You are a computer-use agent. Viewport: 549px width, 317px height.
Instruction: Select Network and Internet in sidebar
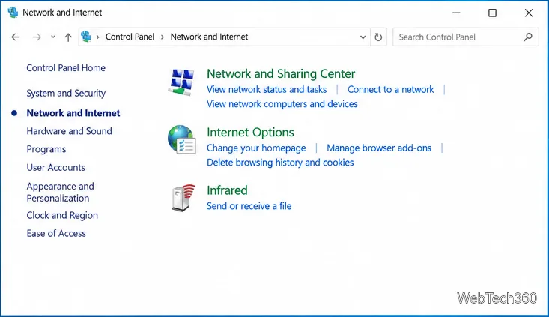coord(73,113)
